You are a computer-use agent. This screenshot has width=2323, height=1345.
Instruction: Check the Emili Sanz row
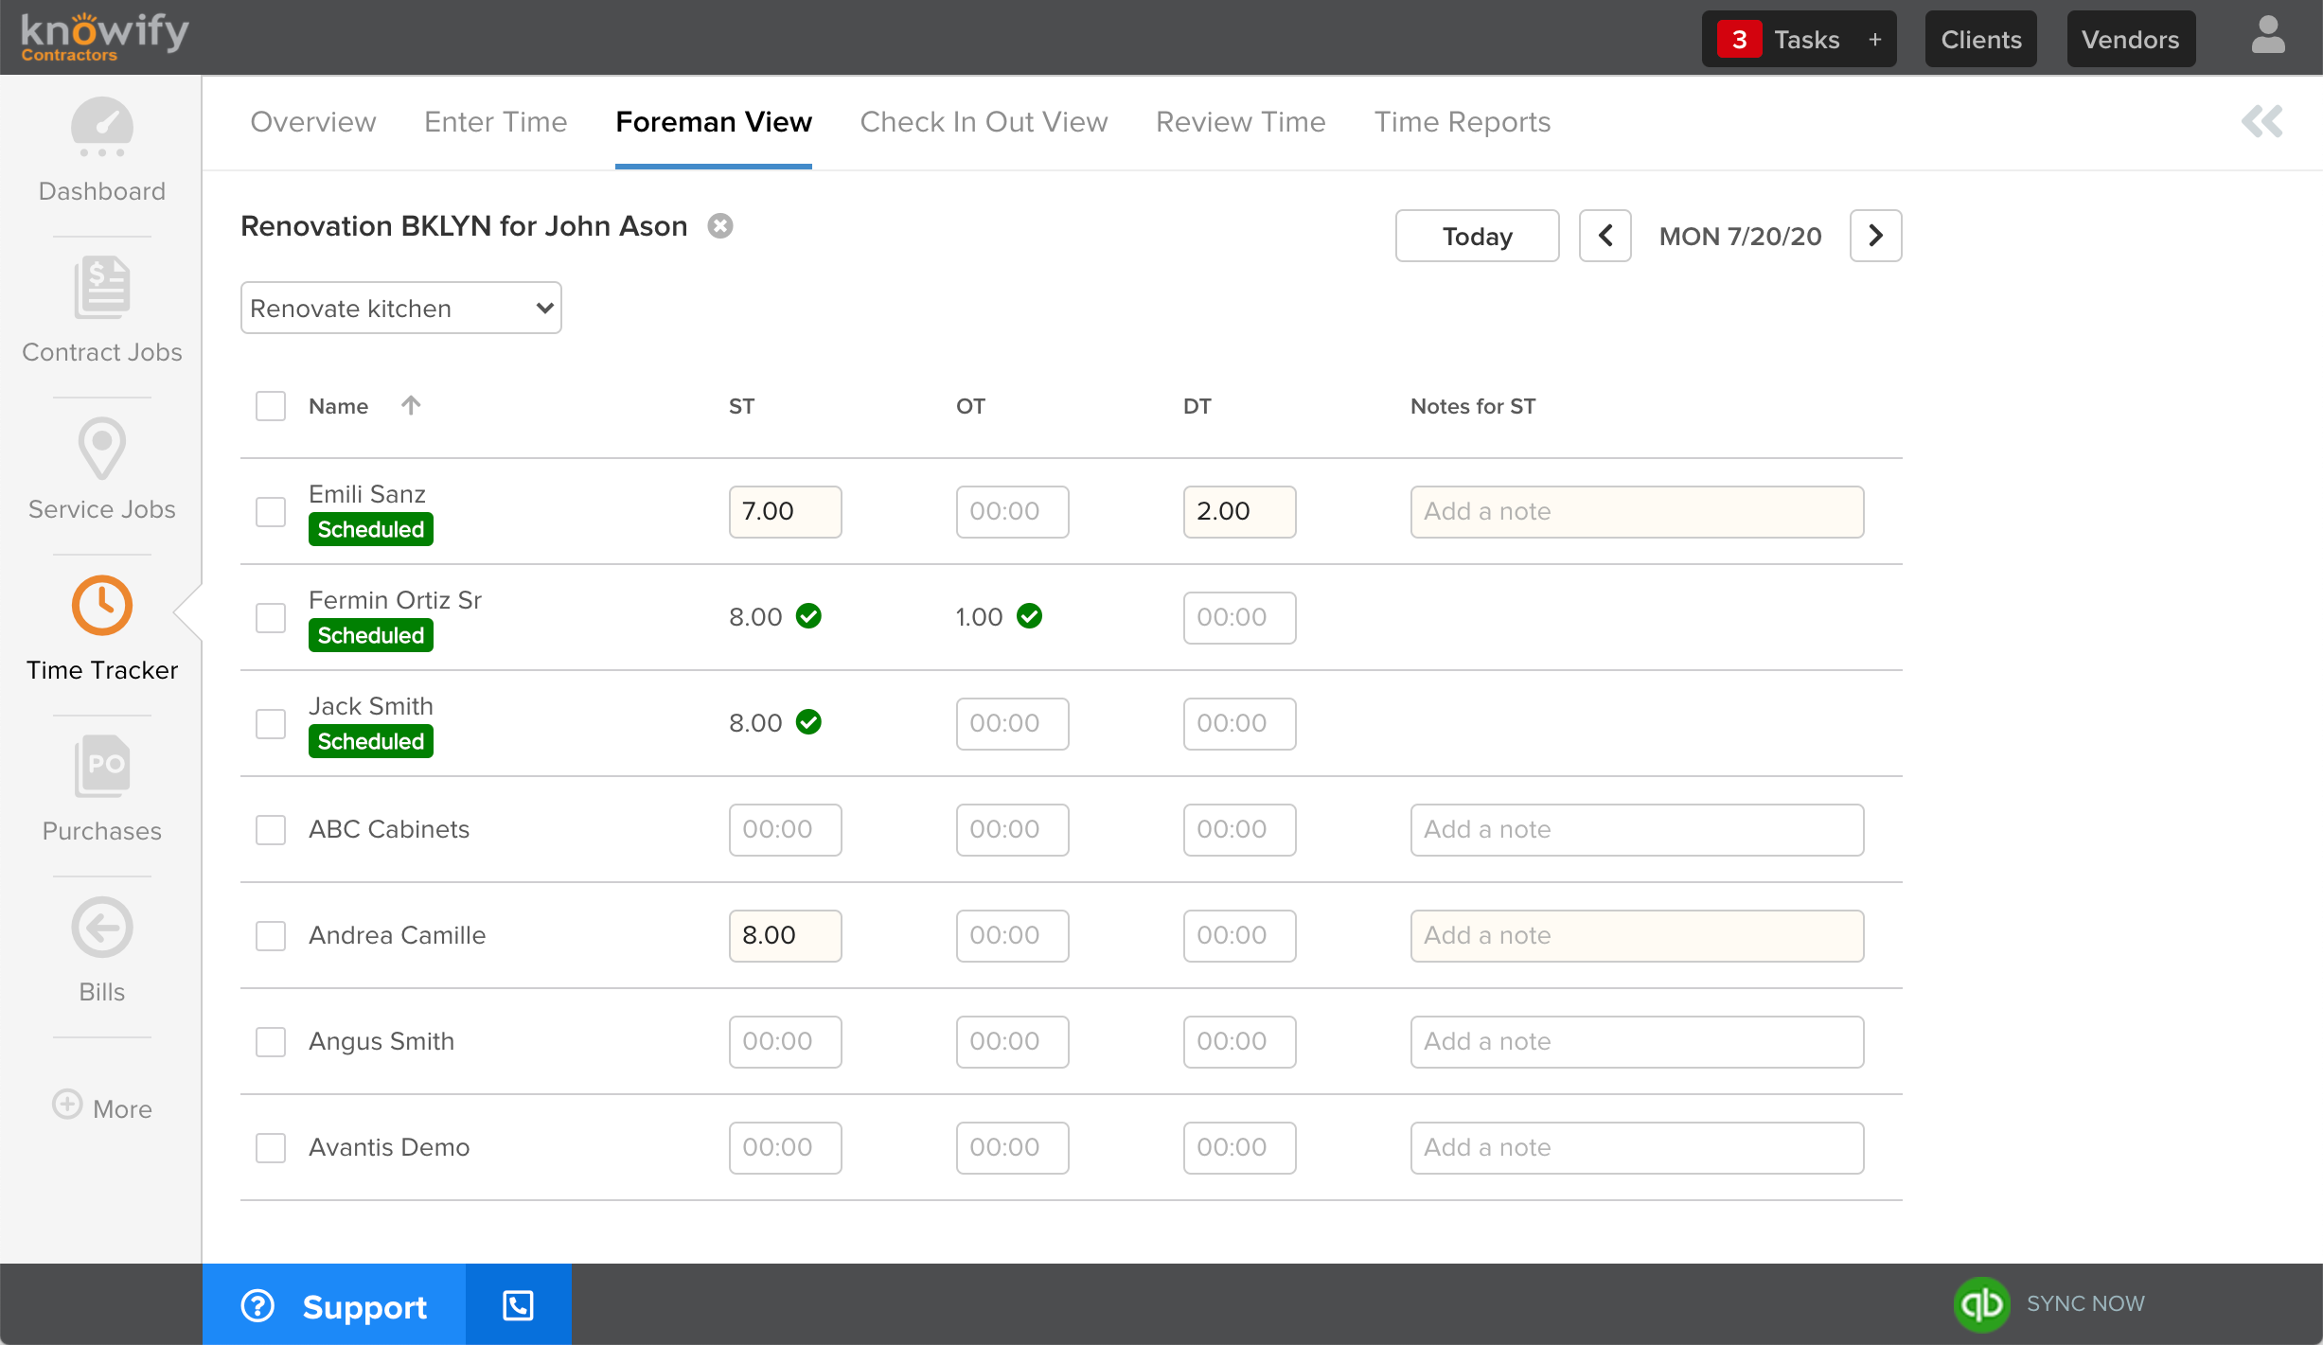pyautogui.click(x=271, y=512)
